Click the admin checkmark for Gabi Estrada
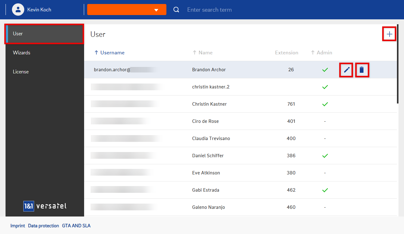Screen dimensions: 404x234 pyautogui.click(x=325, y=190)
